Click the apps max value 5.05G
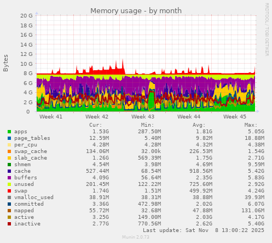 pyautogui.click(x=256, y=132)
